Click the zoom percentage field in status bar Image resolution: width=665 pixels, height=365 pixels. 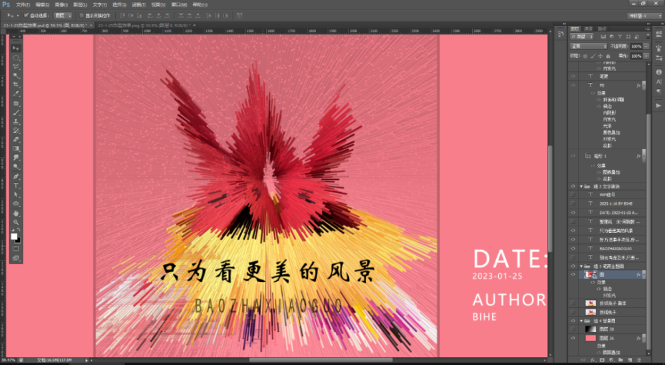coord(9,360)
